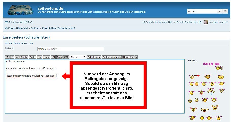Insert an ordered List= tag

pos(46,57)
